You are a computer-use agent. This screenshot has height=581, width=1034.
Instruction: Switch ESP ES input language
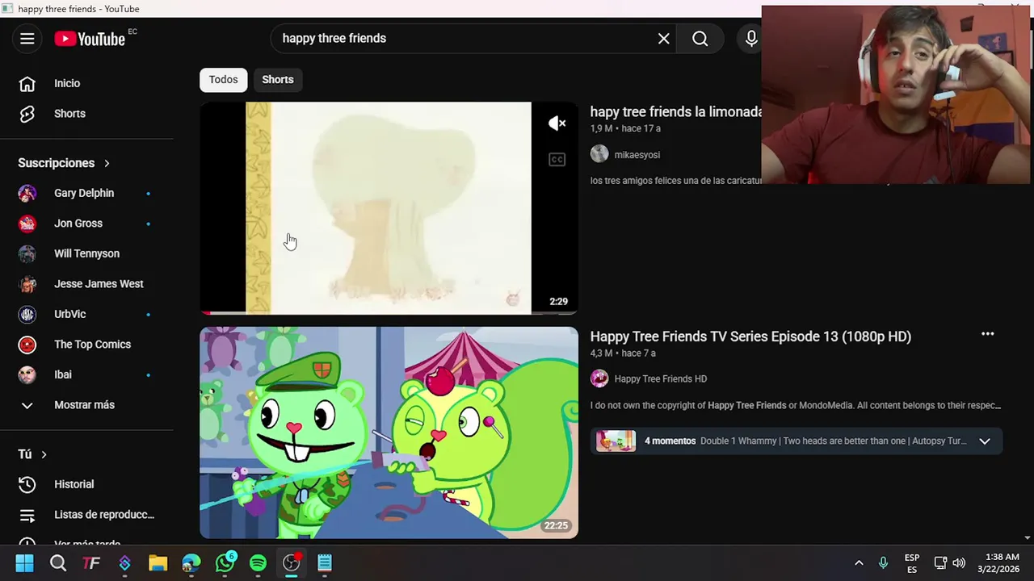point(912,563)
